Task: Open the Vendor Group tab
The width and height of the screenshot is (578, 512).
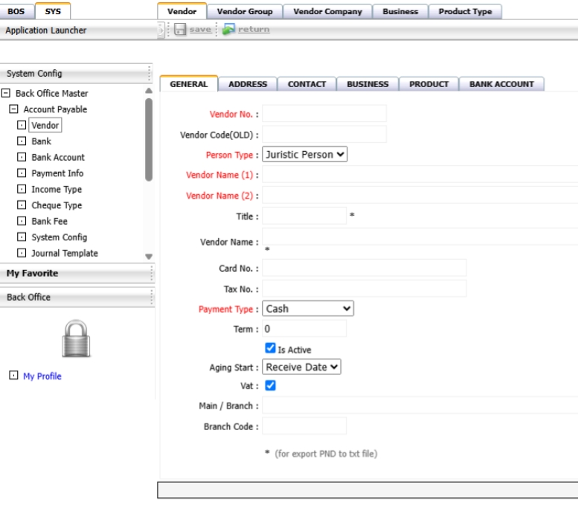Action: coord(245,11)
